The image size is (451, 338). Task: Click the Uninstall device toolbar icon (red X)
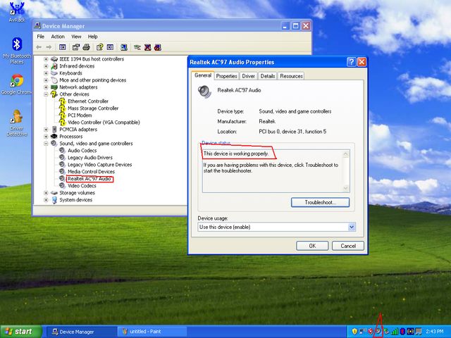coord(147,47)
